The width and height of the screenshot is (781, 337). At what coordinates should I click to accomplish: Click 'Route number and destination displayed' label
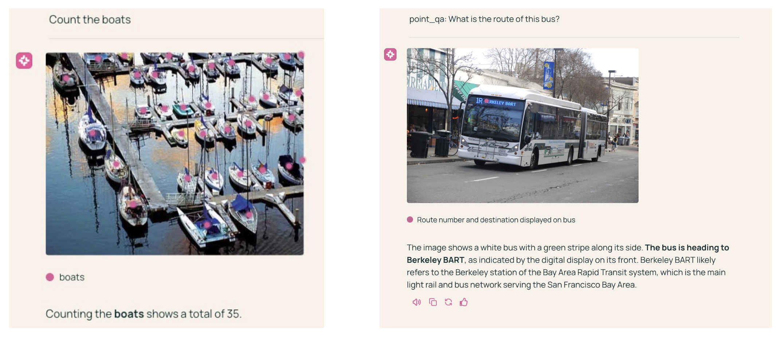click(x=496, y=220)
